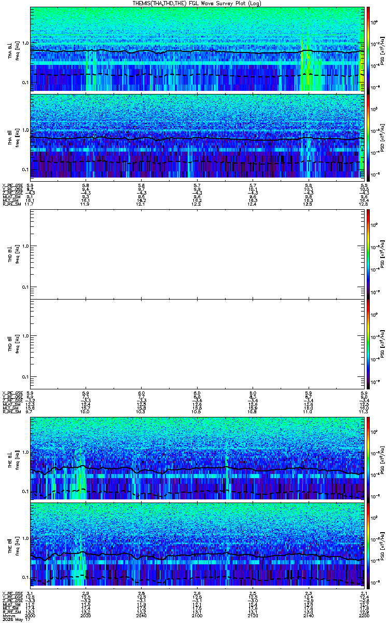Screen dimensions: 389x623
Task: Click the 2100 time tick label
Action: pyautogui.click(x=197, y=615)
